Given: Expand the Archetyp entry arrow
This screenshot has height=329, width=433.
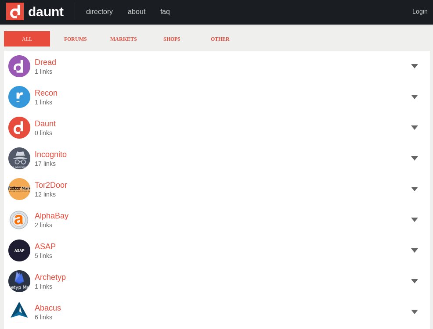Looking at the screenshot, I should (x=414, y=281).
